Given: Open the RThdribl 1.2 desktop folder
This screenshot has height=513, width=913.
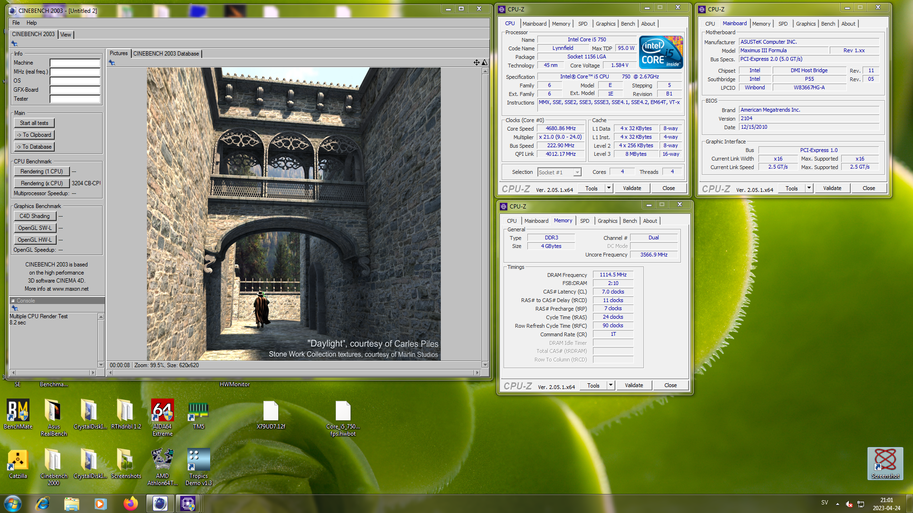Looking at the screenshot, I should 126,414.
